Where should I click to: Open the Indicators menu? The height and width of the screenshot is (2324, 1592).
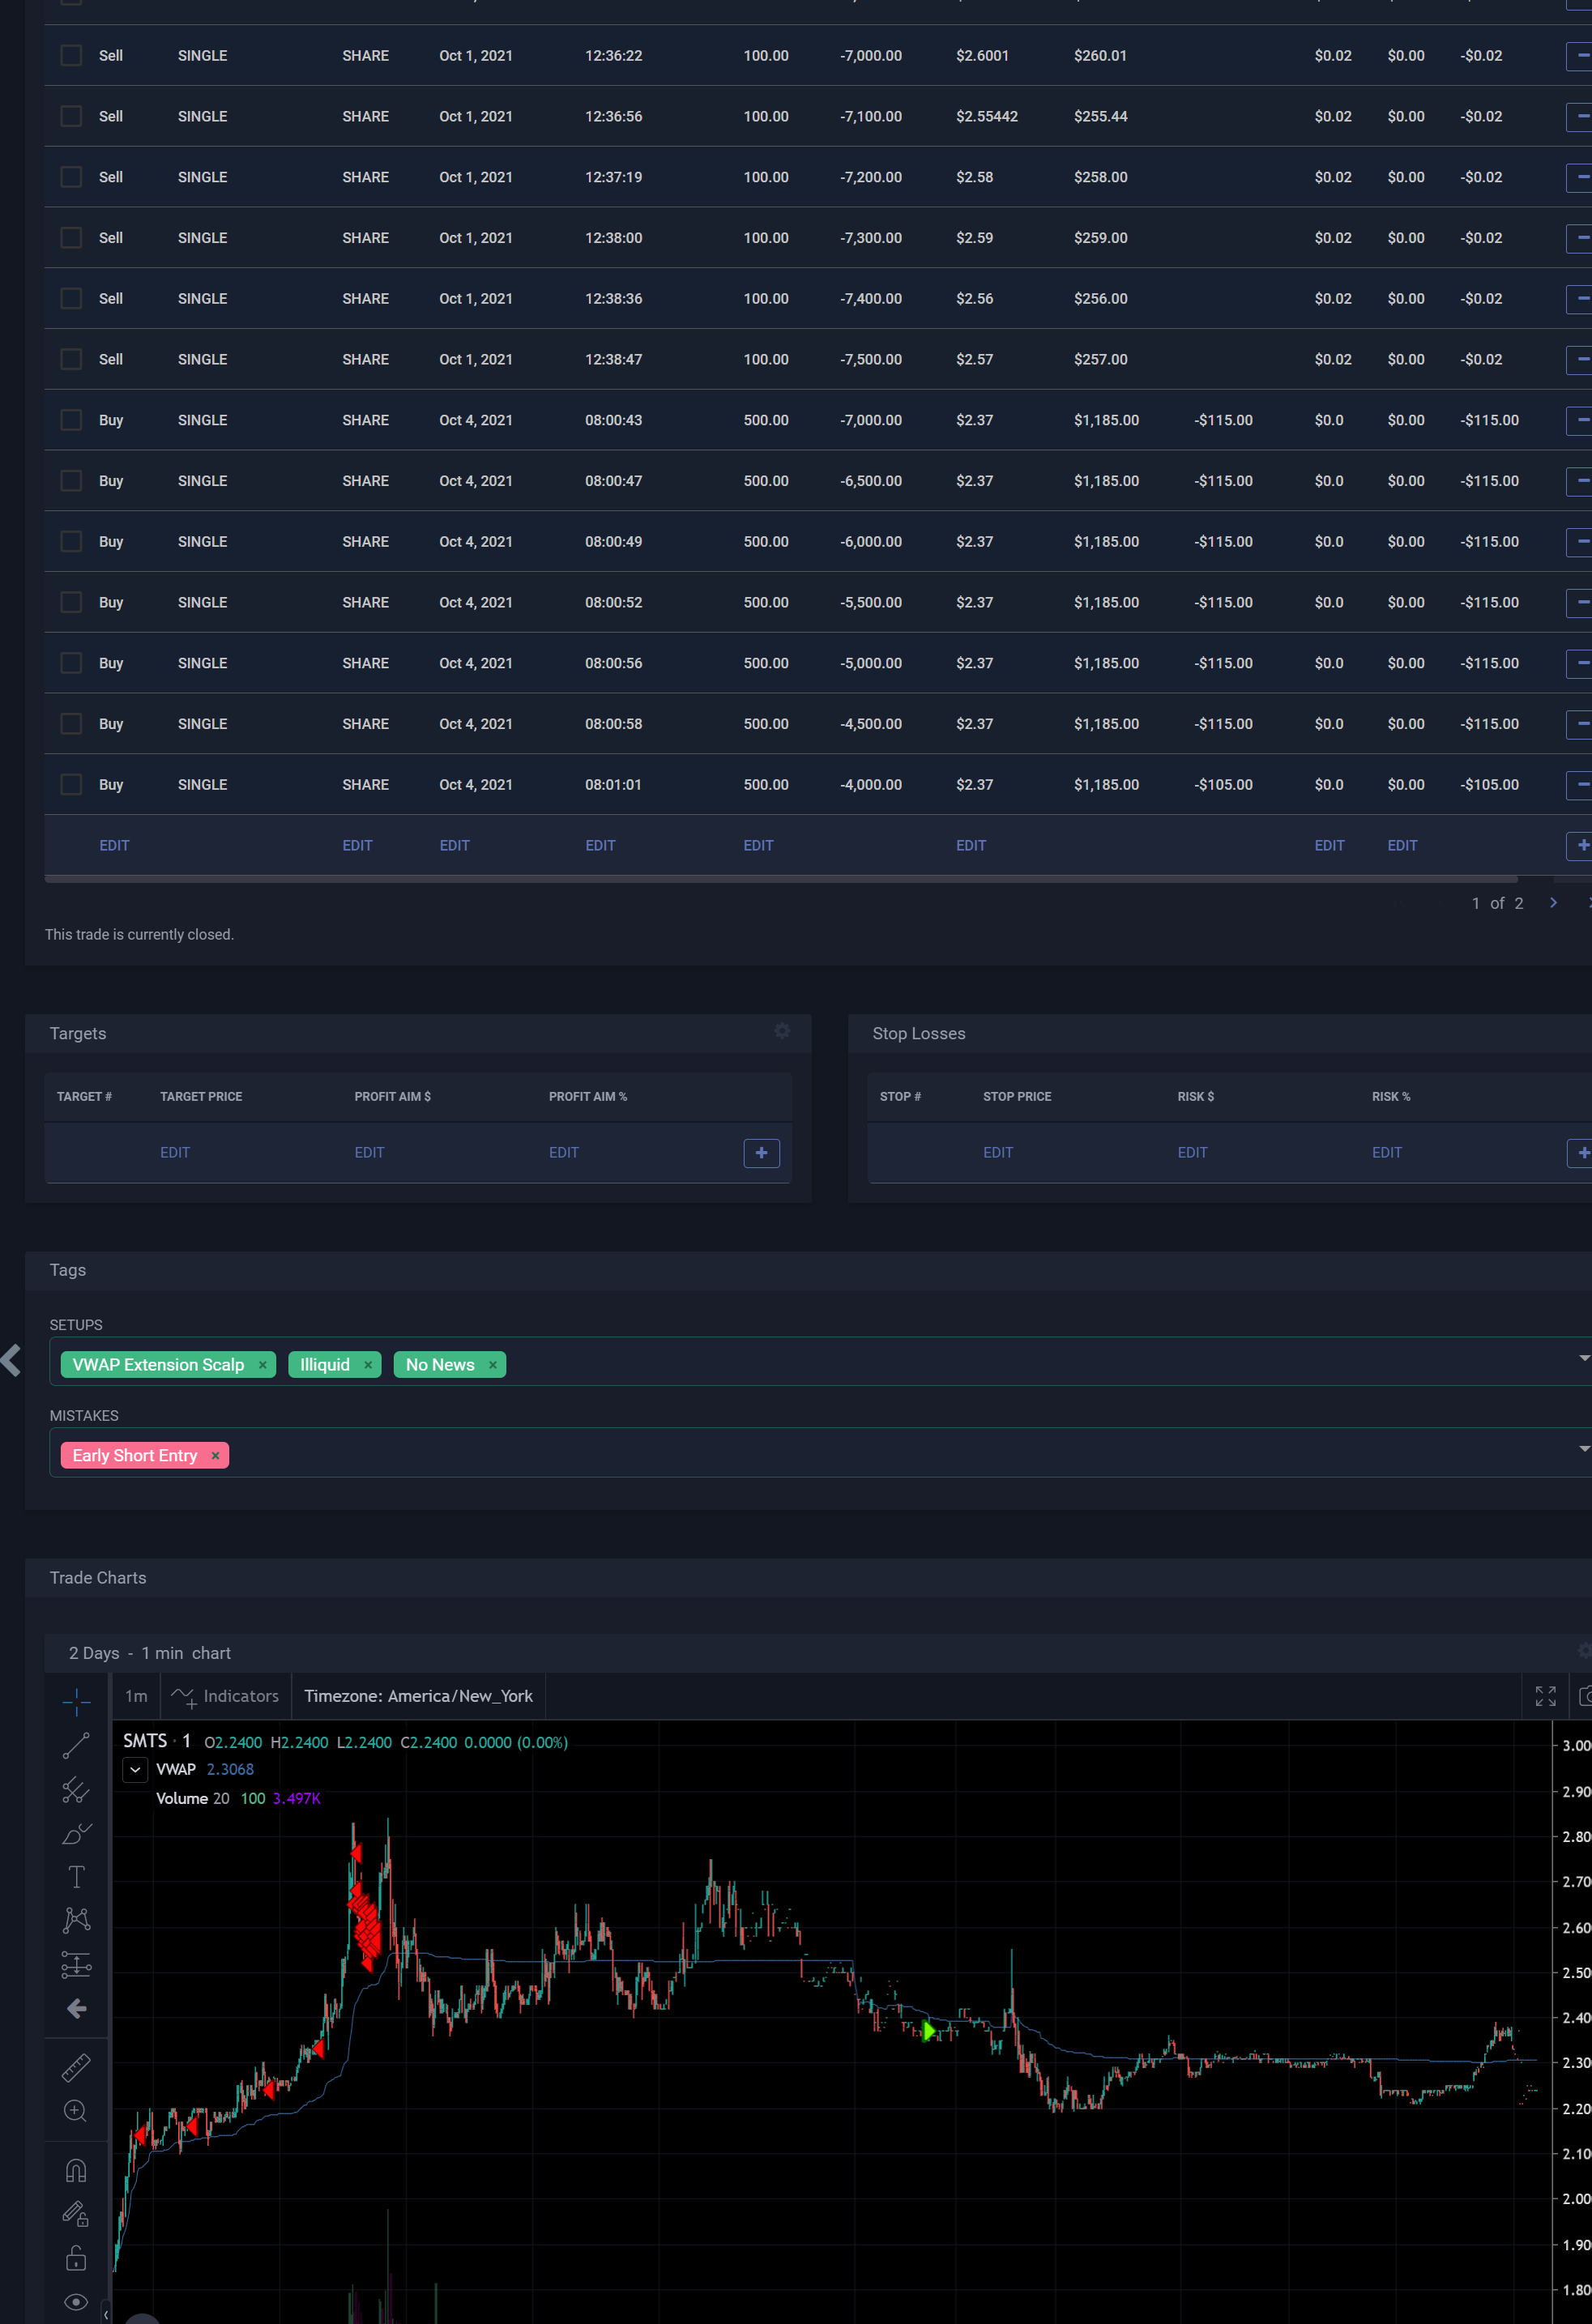click(226, 1696)
